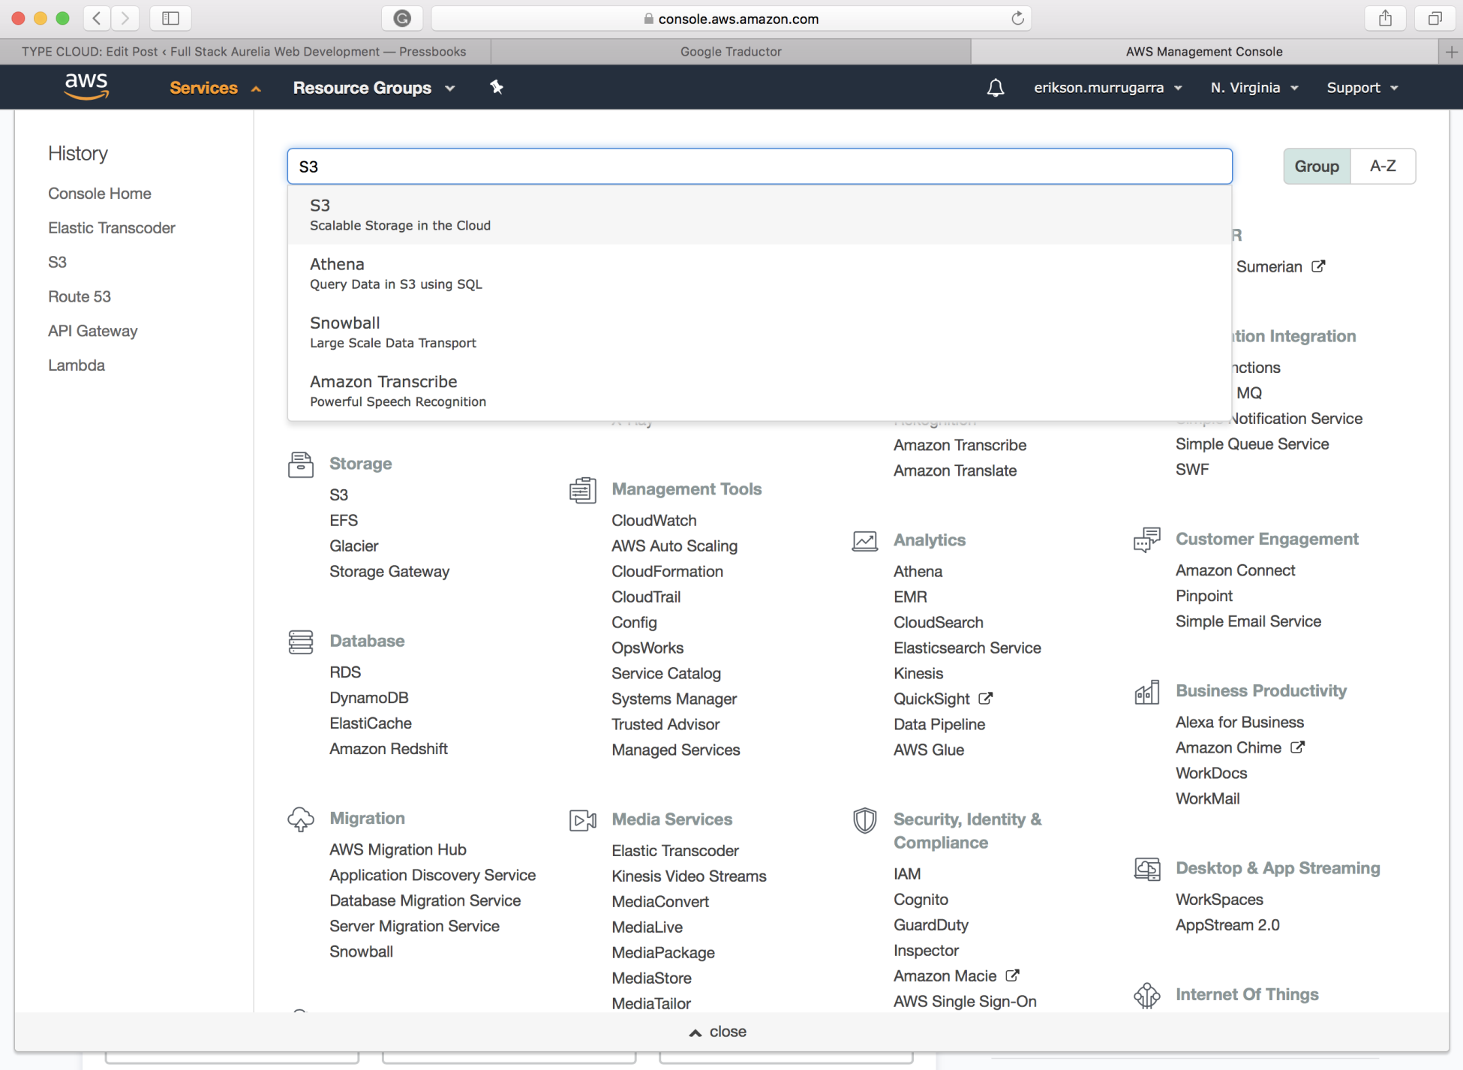Select S3 Scalable Storage suggestion
Screen dimensions: 1463x1070
coord(759,215)
